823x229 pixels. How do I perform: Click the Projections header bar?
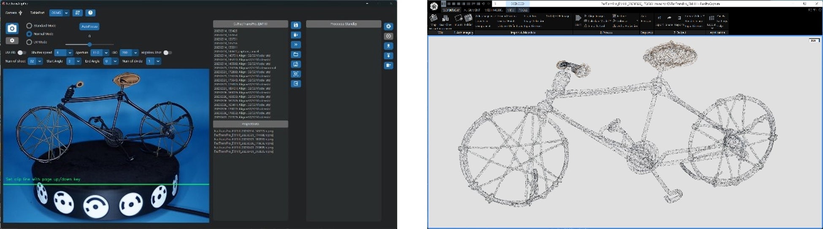(x=251, y=124)
